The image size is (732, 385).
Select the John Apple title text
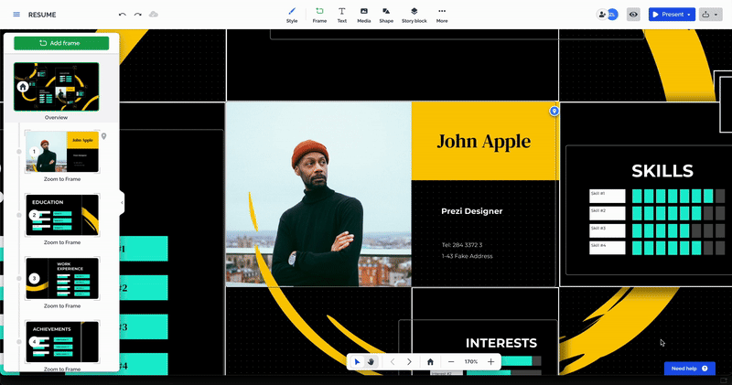click(484, 142)
